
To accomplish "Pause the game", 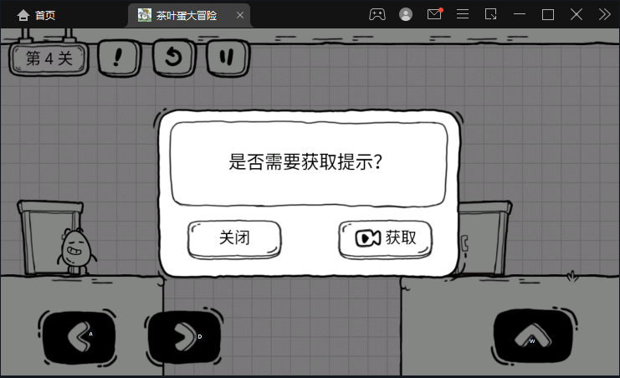I will (x=228, y=58).
